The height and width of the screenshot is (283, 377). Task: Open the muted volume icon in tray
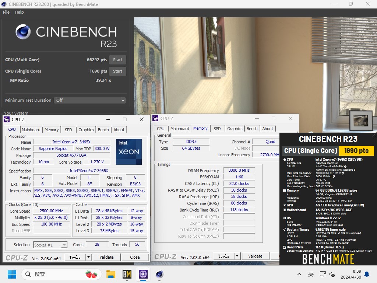click(x=332, y=274)
